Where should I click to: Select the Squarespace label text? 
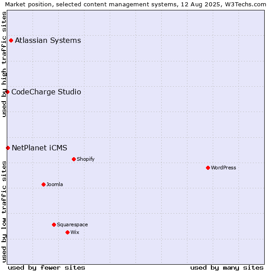pyautogui.click(x=72, y=224)
